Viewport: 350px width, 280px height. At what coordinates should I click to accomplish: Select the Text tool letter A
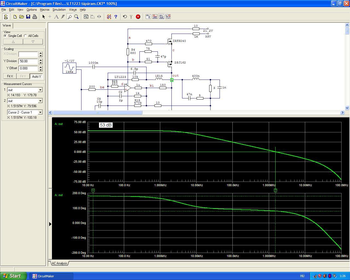[56, 17]
